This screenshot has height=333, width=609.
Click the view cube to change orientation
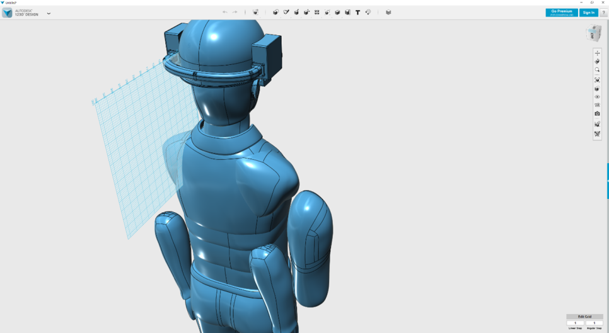593,34
